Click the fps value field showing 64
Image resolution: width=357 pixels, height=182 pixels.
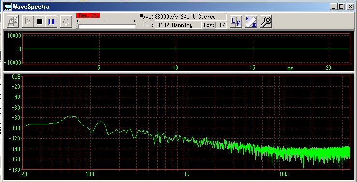(x=221, y=25)
